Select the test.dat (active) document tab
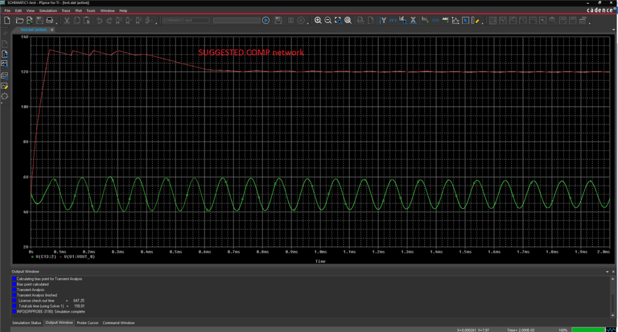Screen dimensions: 618x332 pyautogui.click(x=34, y=30)
